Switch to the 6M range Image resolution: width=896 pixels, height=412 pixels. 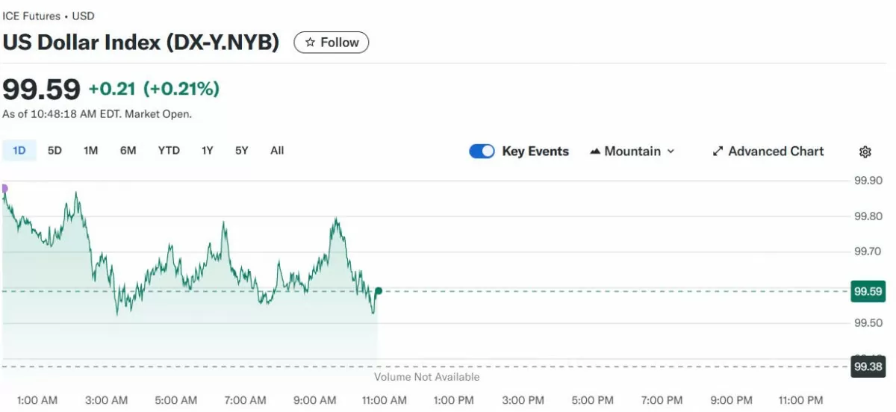(x=128, y=151)
